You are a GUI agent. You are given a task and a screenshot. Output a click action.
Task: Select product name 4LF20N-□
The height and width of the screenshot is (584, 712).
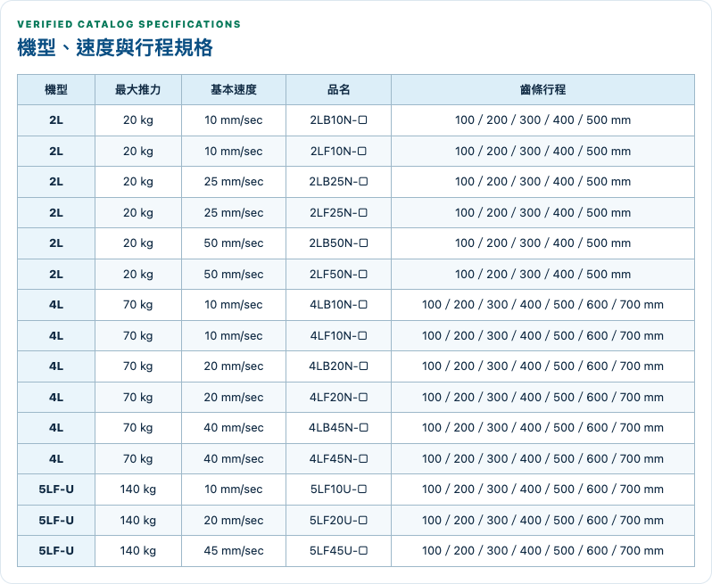tap(338, 397)
